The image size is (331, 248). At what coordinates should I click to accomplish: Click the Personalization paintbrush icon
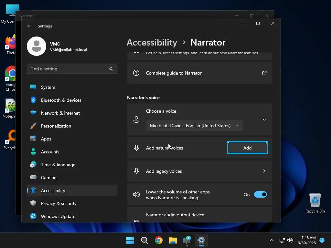click(x=33, y=126)
